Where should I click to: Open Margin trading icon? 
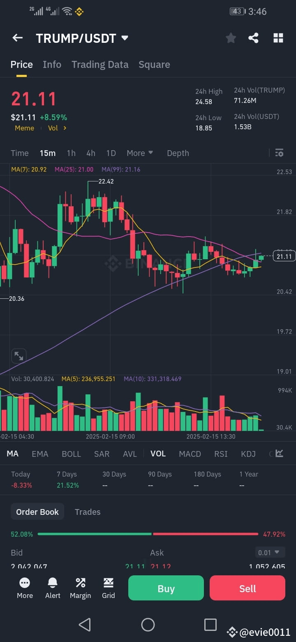(81, 588)
